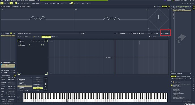Collapse Sample Properties with yellow button
This screenshot has width=195, height=105.
click(x=15, y=75)
